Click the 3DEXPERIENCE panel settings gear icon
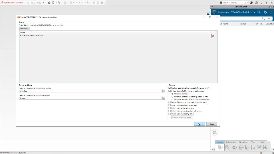 270,7
